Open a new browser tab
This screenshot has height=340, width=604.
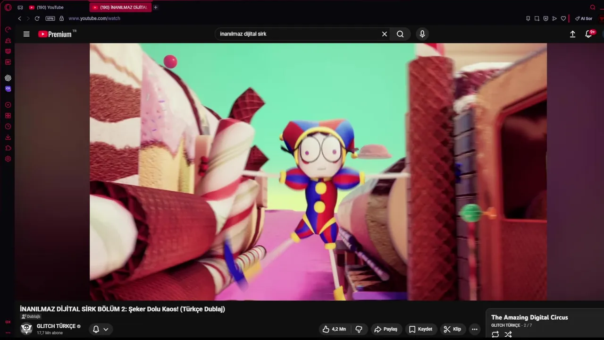[155, 7]
